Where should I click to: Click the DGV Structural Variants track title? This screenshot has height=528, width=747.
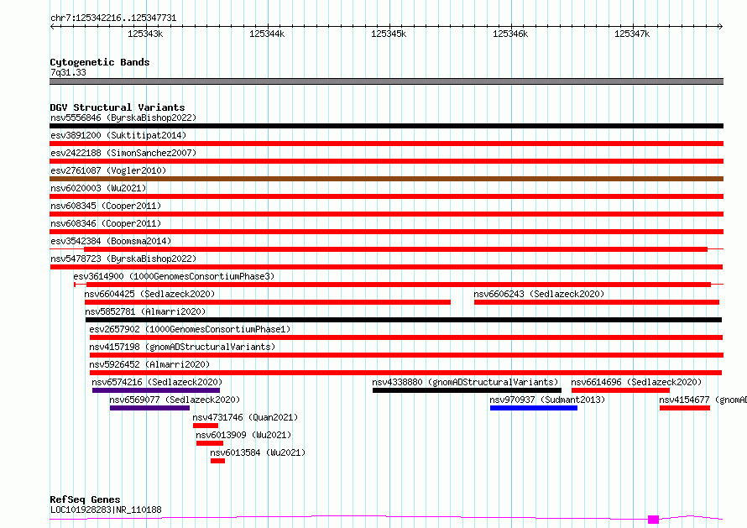pos(118,107)
